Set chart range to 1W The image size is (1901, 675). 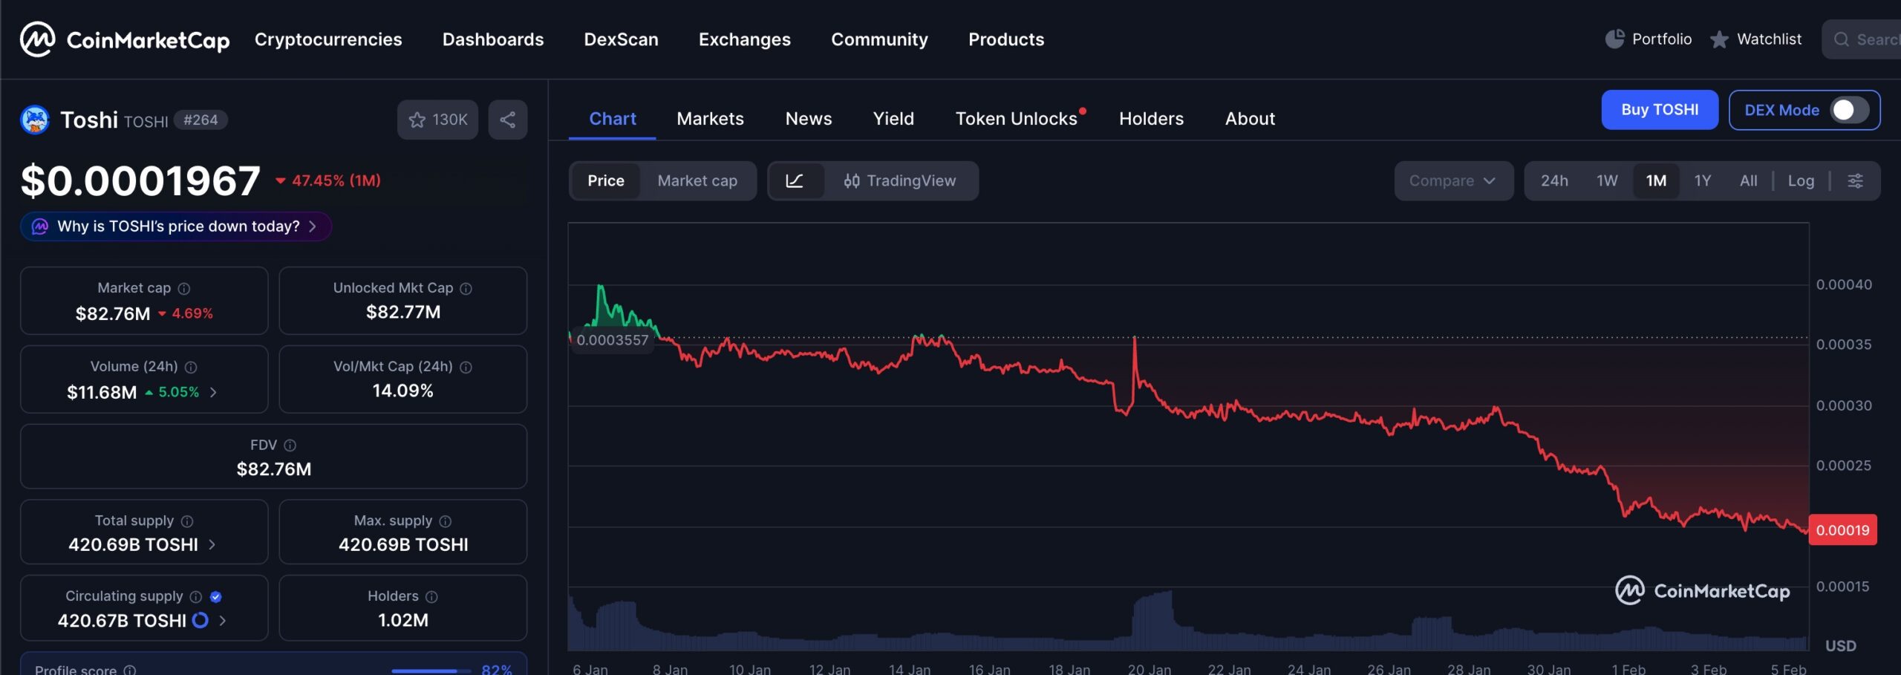[x=1607, y=180]
